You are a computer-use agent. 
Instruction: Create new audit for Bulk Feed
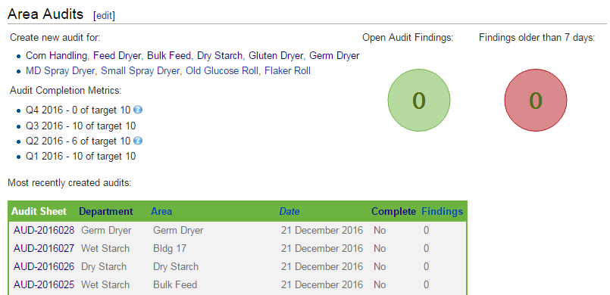(169, 56)
